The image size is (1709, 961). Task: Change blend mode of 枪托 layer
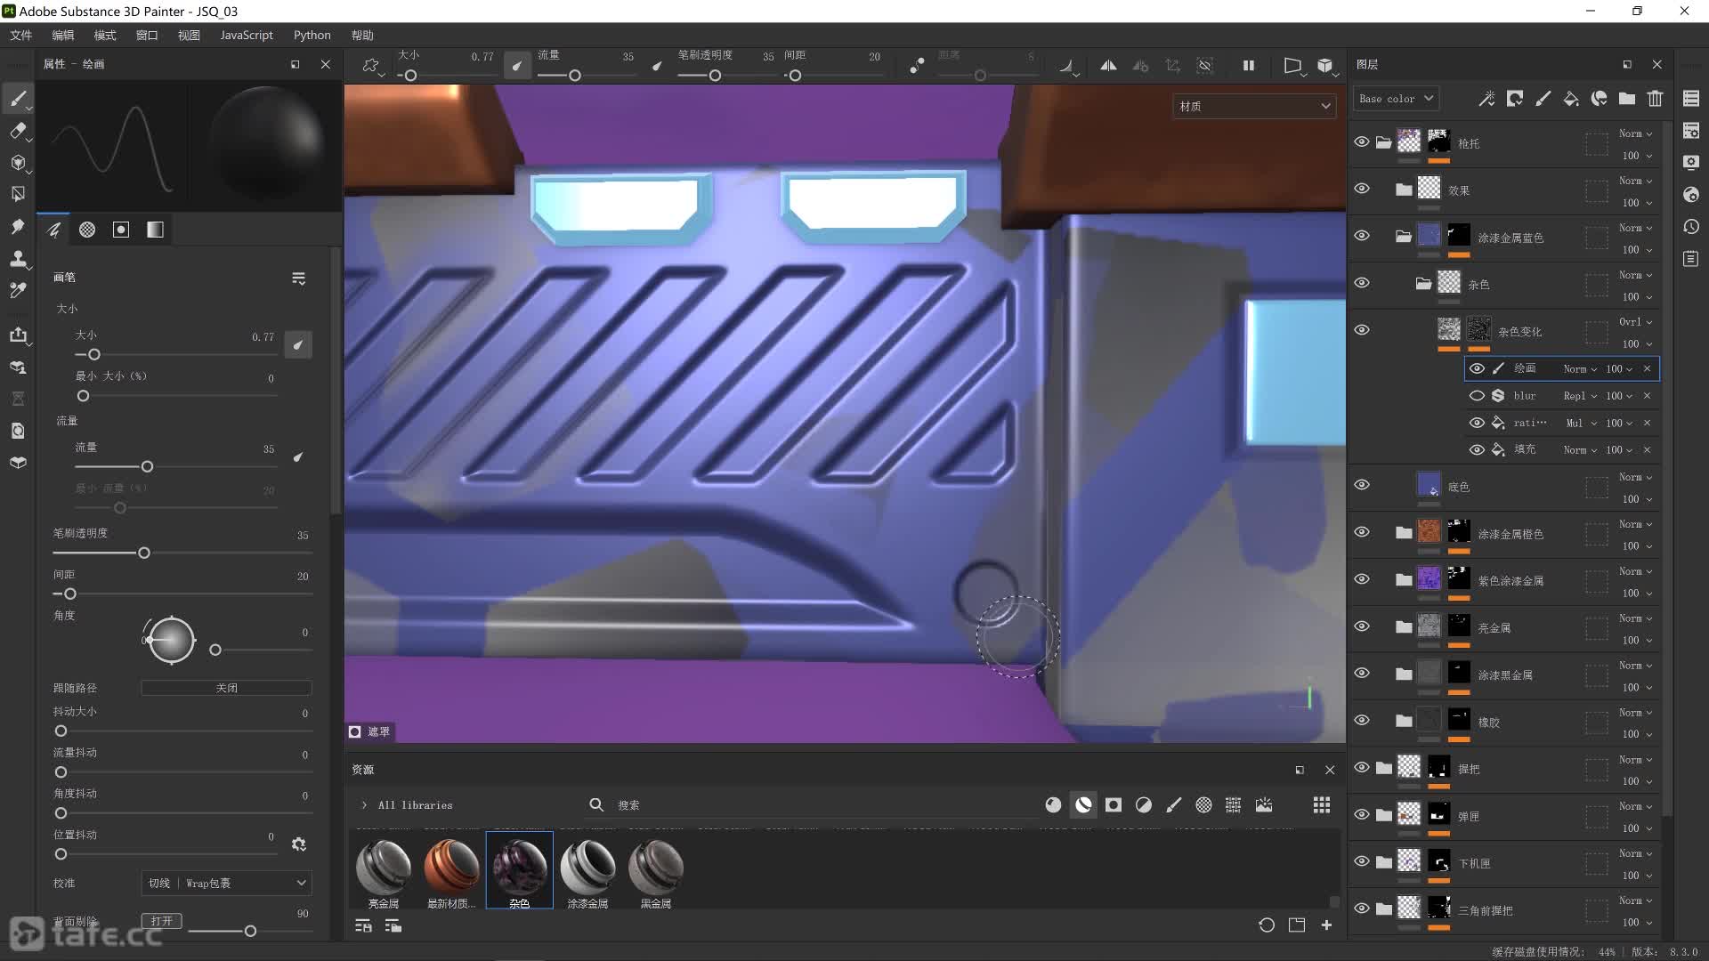(1635, 133)
